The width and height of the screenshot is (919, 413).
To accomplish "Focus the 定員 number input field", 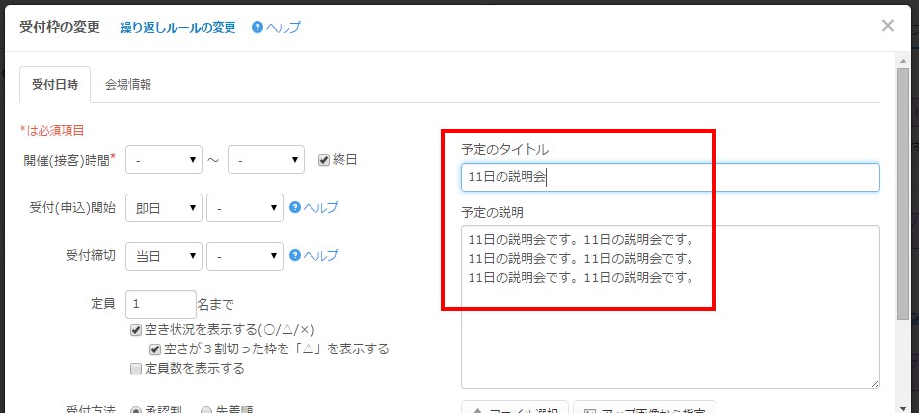I will [x=161, y=304].
